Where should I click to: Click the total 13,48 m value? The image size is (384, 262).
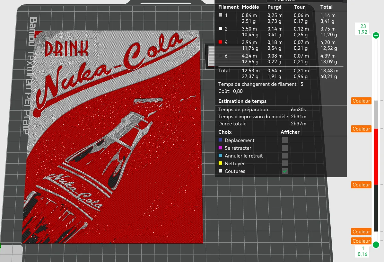click(x=329, y=71)
